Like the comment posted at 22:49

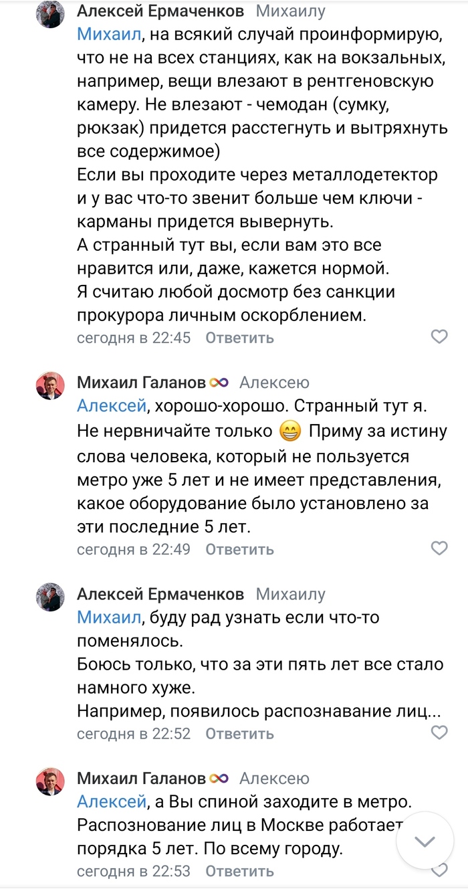tap(439, 549)
